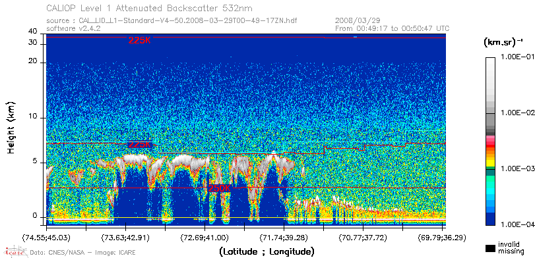Click the '(km.sr)-1' units label
Screen dimensions: 535x258
(x=503, y=42)
